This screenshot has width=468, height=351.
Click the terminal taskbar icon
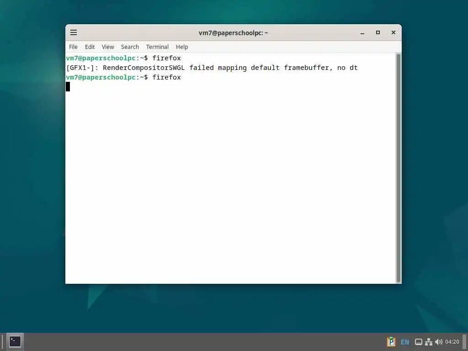click(x=15, y=341)
